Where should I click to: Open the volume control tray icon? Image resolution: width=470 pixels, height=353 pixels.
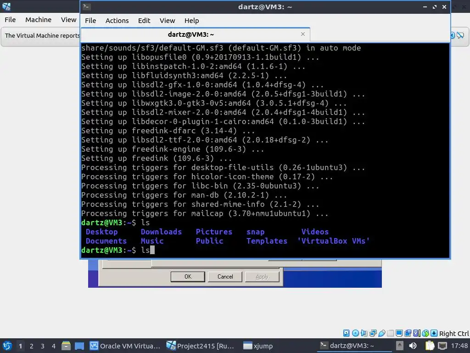coord(413,346)
